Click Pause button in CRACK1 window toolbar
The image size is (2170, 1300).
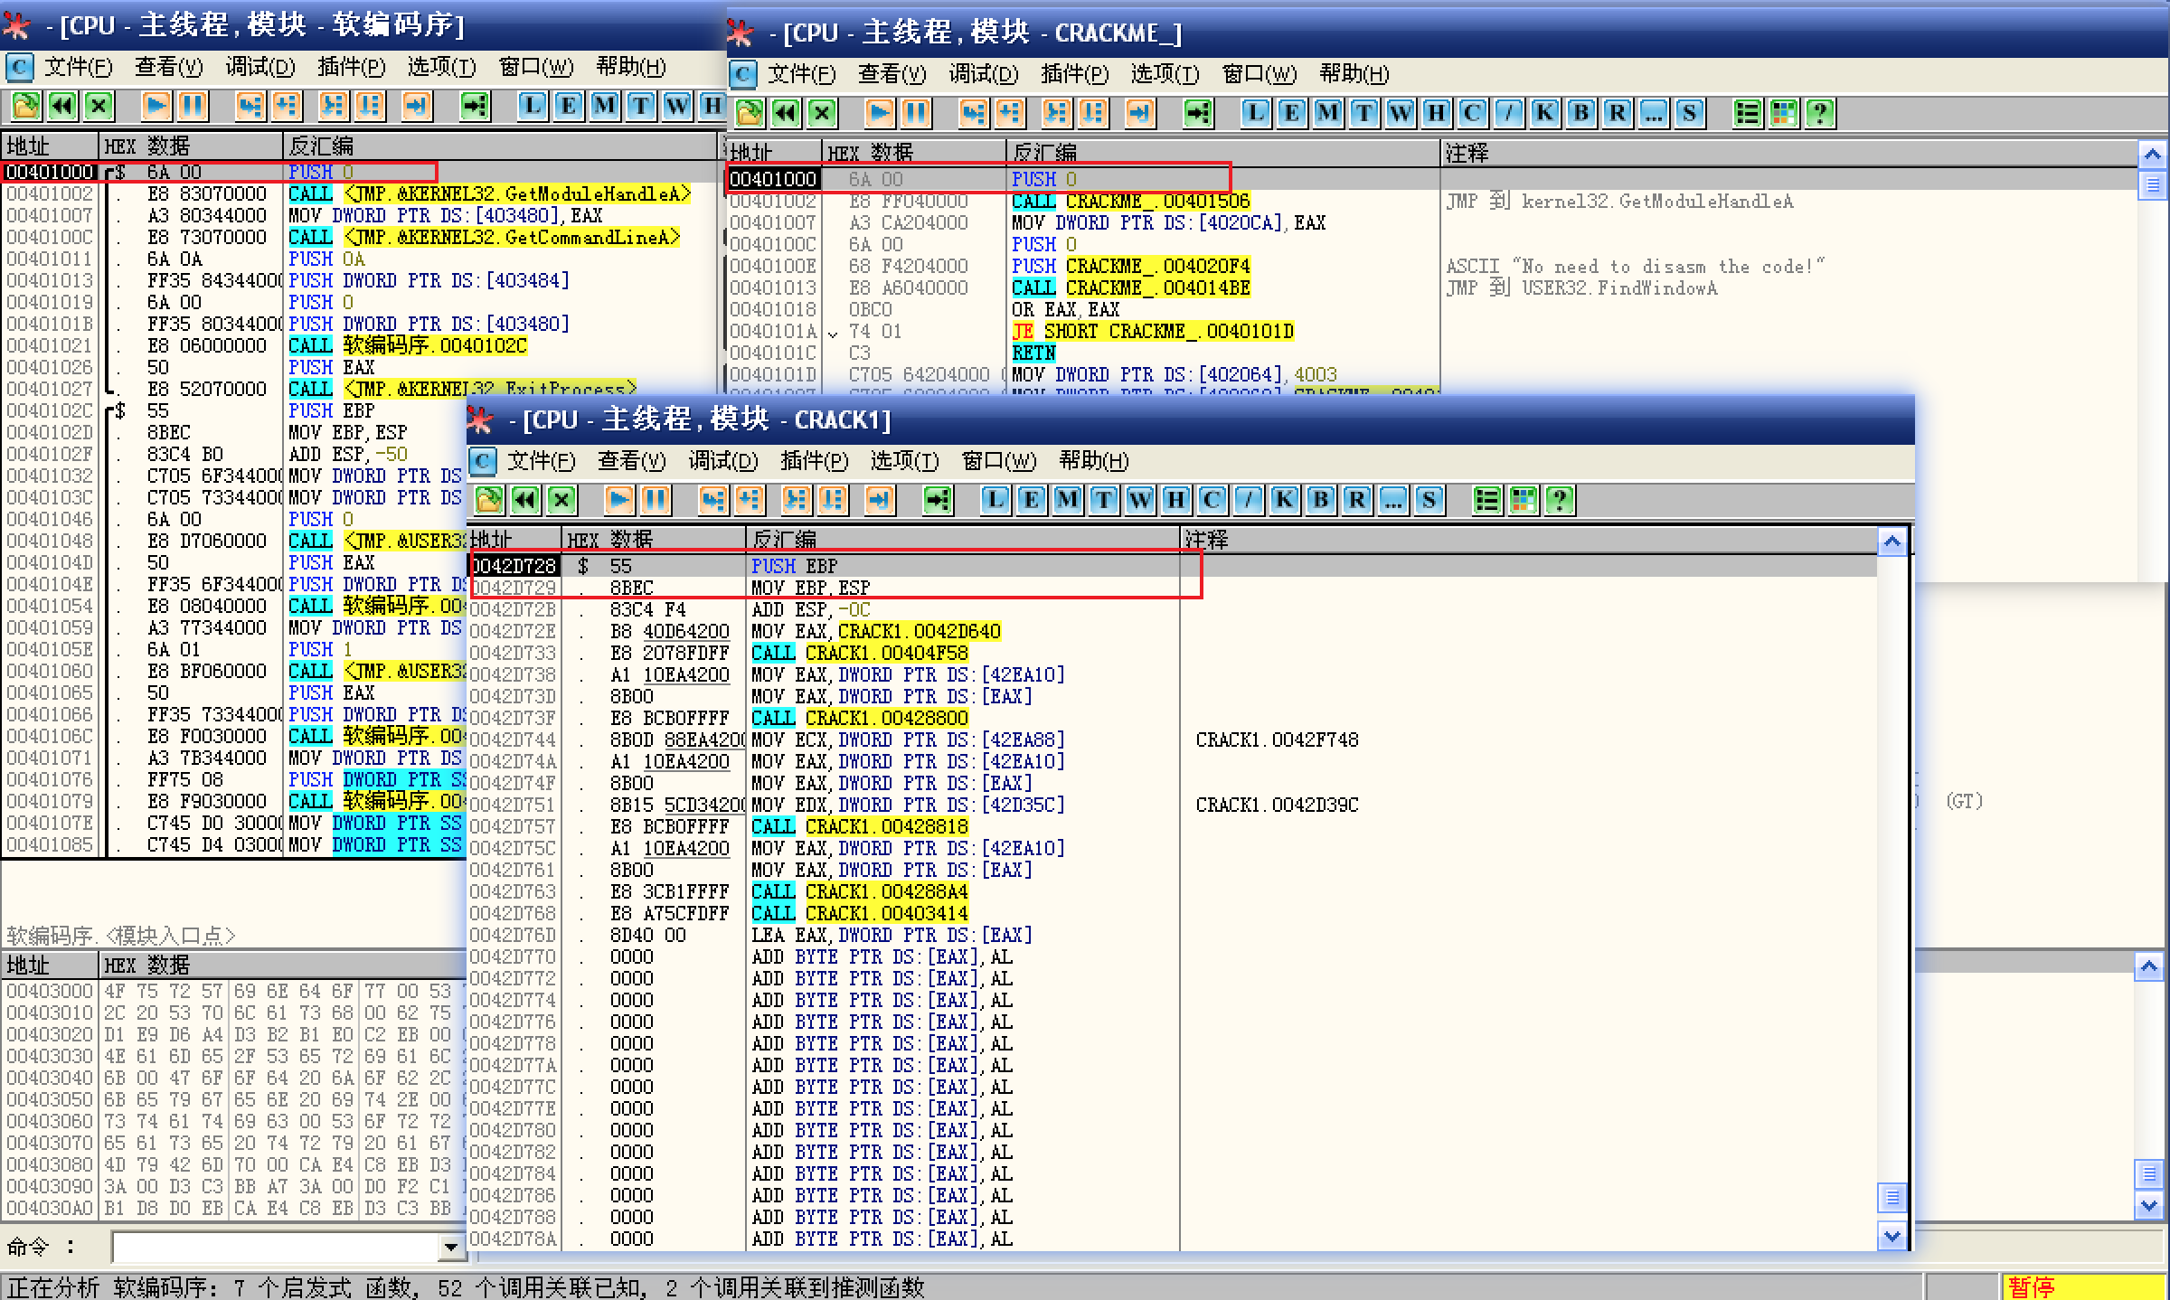tap(656, 500)
